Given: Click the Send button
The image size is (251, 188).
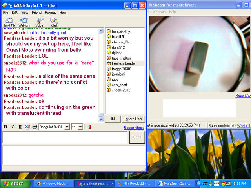Looking at the screenshot, I should click(x=137, y=137).
